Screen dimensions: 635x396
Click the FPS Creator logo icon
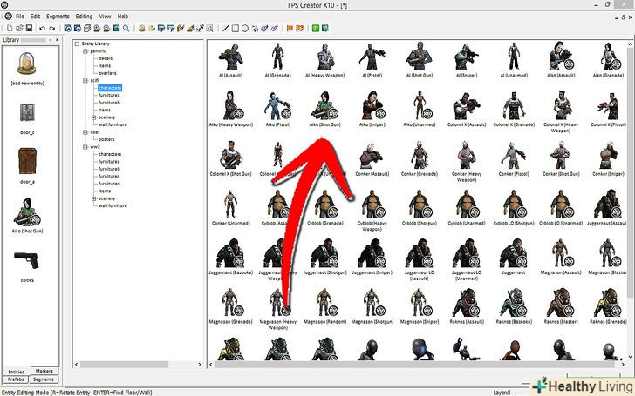coord(8,17)
